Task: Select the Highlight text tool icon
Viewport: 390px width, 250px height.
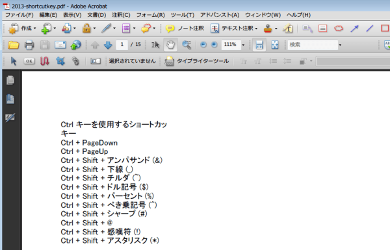Action: click(288, 29)
